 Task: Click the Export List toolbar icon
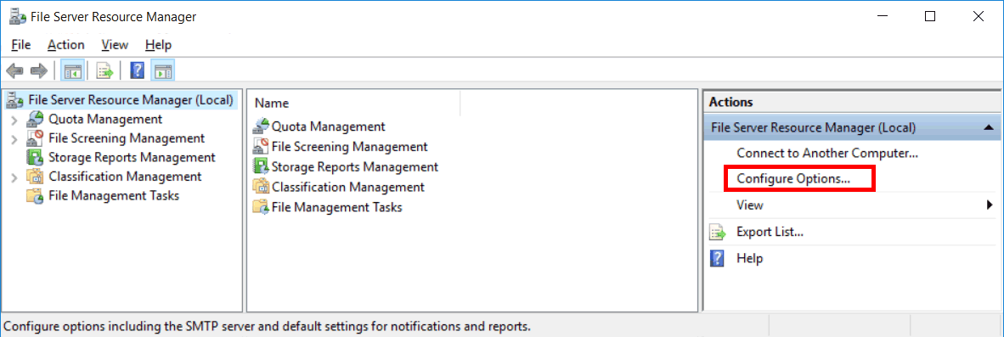(105, 71)
